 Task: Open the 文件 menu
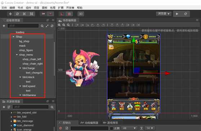(x=4, y=8)
